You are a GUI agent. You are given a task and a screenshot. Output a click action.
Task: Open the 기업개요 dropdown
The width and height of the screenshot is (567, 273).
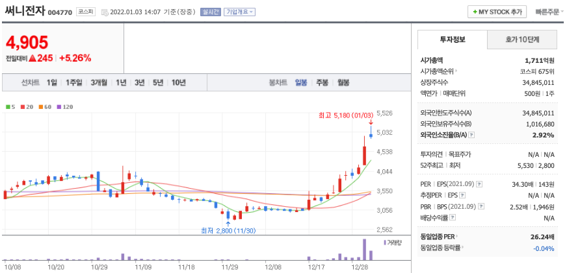click(239, 12)
